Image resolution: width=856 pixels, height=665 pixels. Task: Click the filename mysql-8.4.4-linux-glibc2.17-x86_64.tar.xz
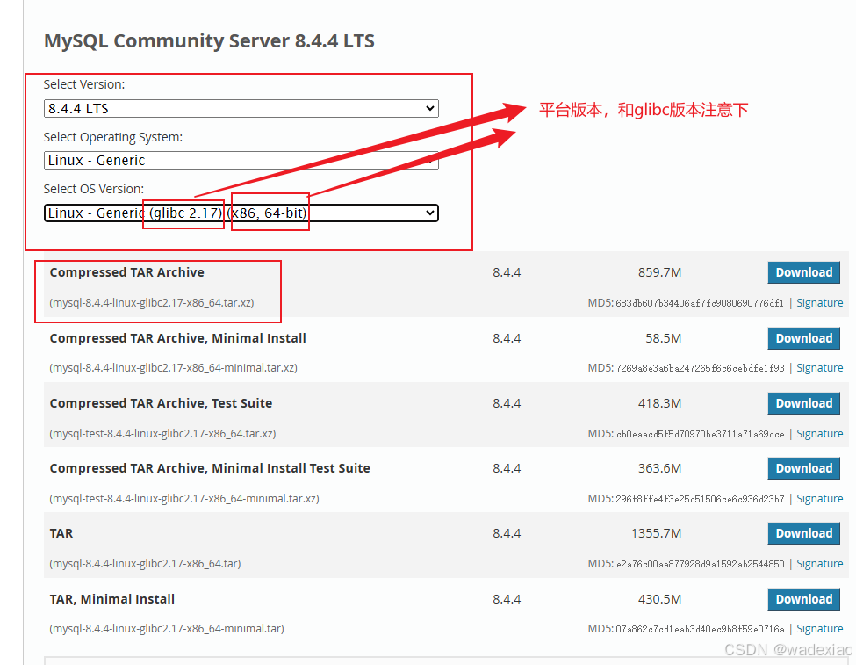coord(152,303)
